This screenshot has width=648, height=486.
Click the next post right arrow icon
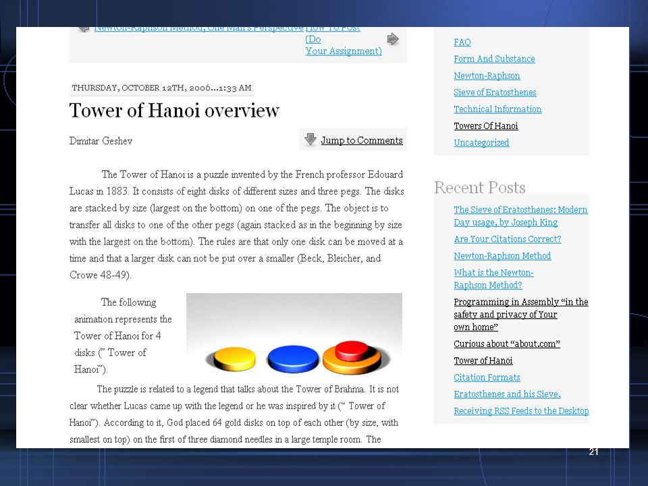pyautogui.click(x=393, y=39)
